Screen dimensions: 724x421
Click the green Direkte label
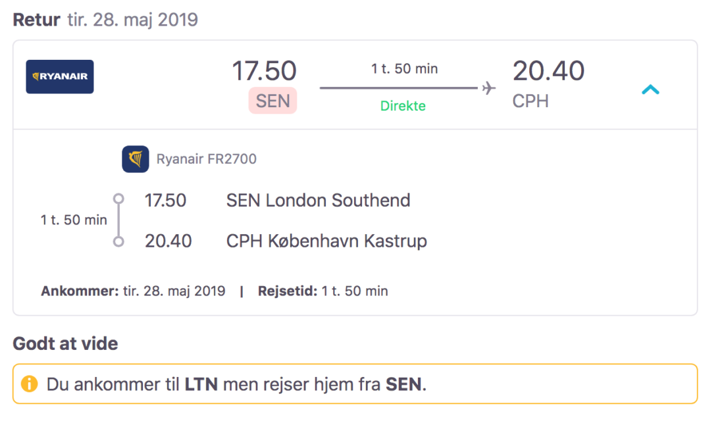click(403, 106)
